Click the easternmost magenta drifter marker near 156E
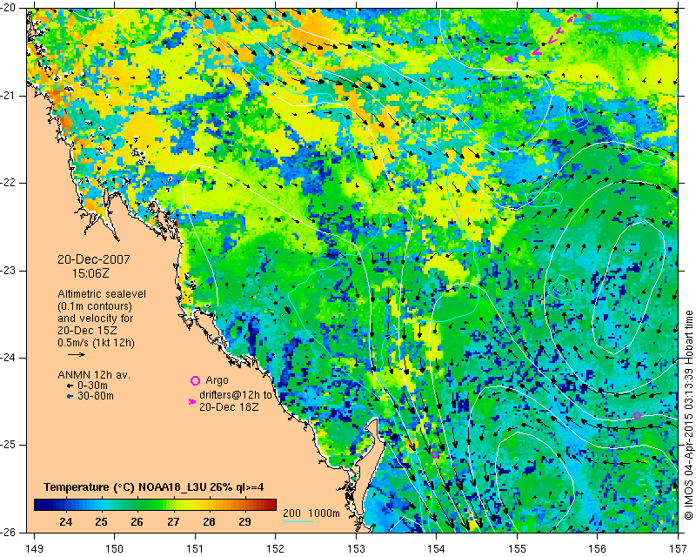Viewport: 696px width, 557px height. [x=588, y=17]
